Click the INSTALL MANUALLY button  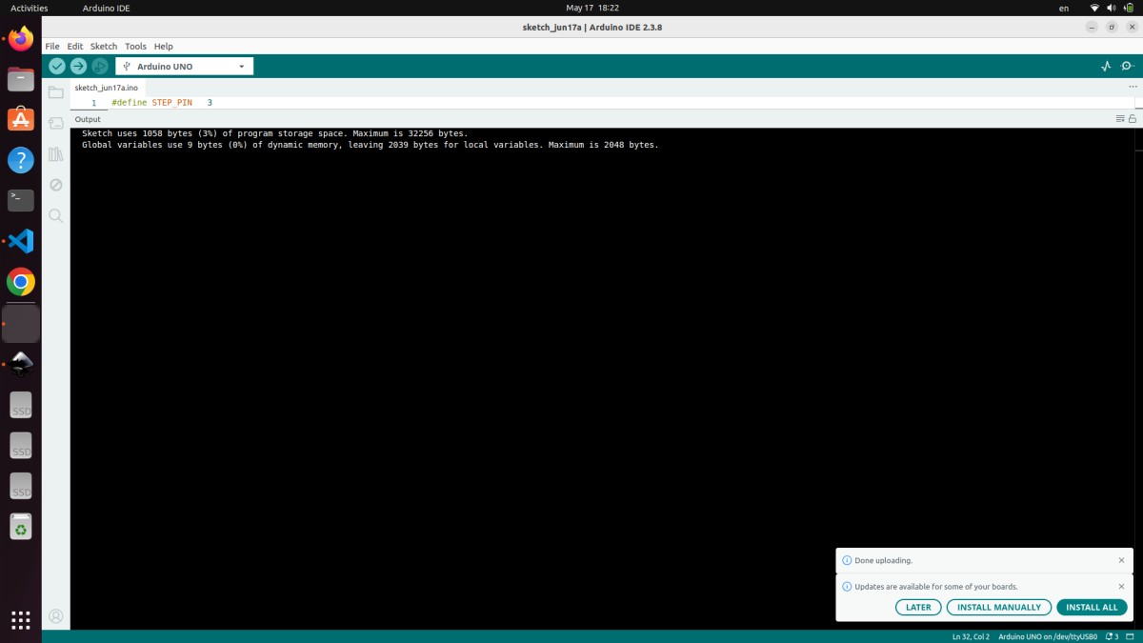(999, 607)
